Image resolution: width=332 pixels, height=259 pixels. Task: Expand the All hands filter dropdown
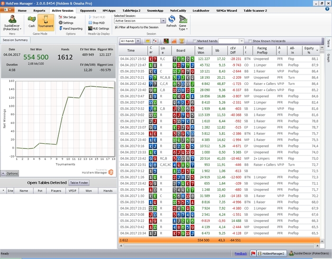tap(138, 41)
